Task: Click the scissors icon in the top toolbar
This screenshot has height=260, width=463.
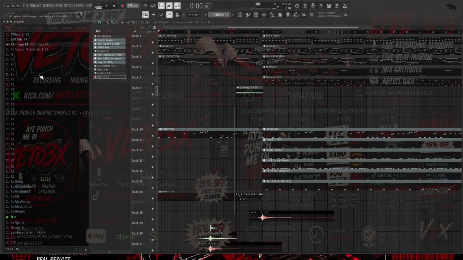Action: (305, 6)
